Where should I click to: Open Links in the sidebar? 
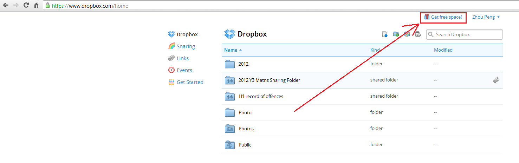183,58
